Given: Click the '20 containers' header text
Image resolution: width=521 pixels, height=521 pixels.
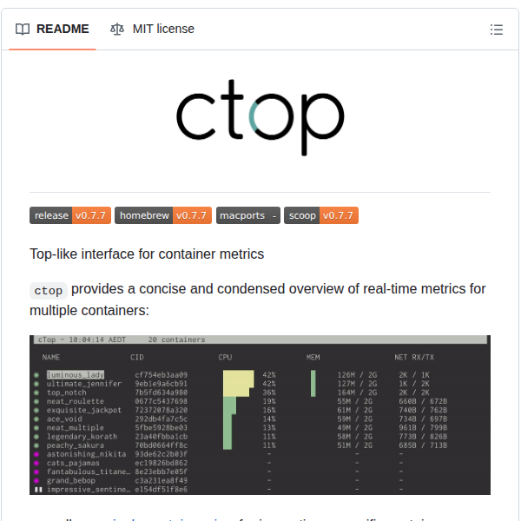Looking at the screenshot, I should tap(176, 340).
